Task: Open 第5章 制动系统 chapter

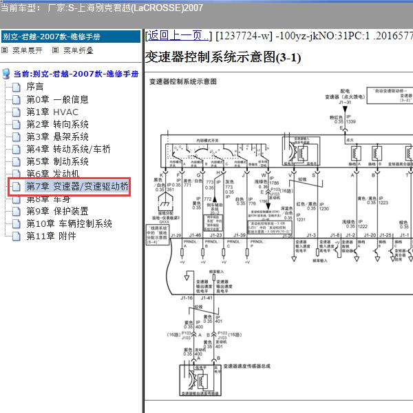Action: click(x=57, y=161)
